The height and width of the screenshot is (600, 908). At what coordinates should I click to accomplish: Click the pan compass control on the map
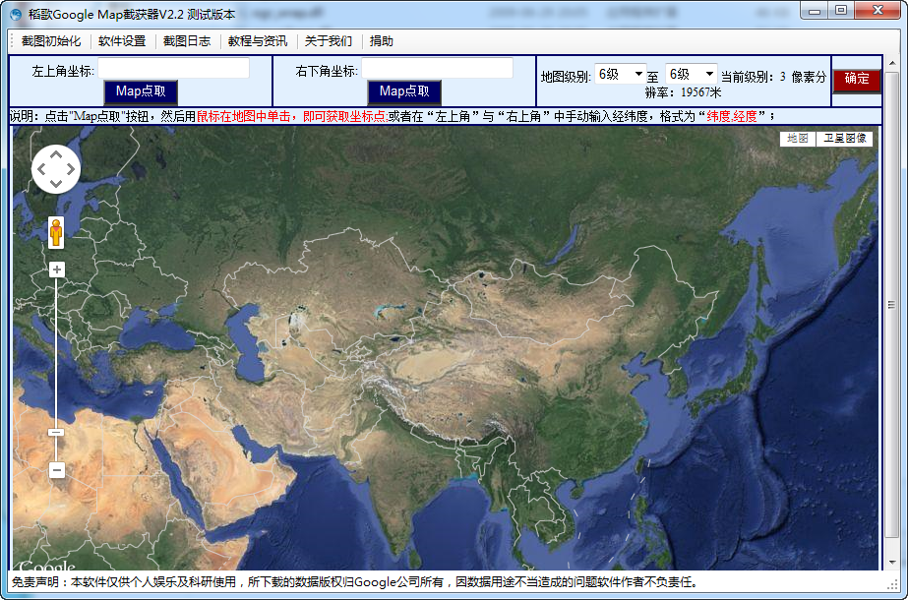click(56, 169)
